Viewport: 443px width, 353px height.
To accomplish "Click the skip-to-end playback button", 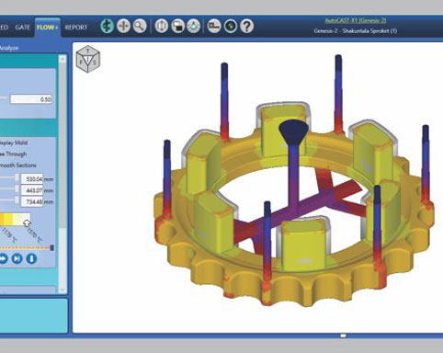I will click(17, 259).
